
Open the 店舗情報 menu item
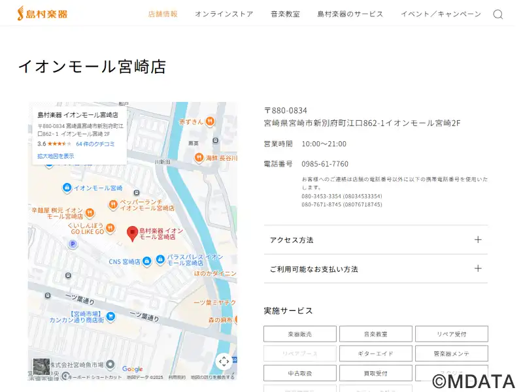(163, 14)
